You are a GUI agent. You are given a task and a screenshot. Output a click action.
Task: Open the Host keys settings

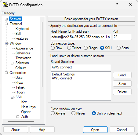point(28,107)
